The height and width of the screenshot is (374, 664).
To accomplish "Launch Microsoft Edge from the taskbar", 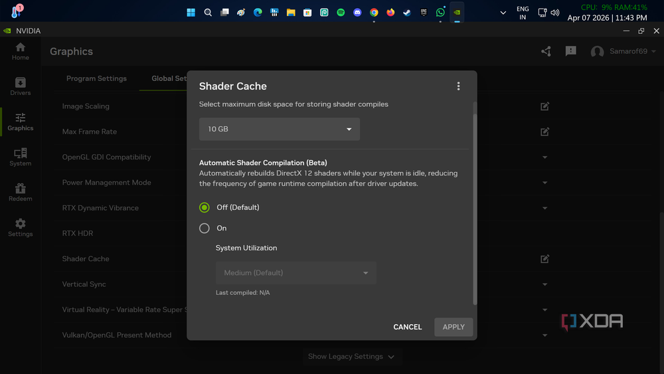I will tap(258, 12).
